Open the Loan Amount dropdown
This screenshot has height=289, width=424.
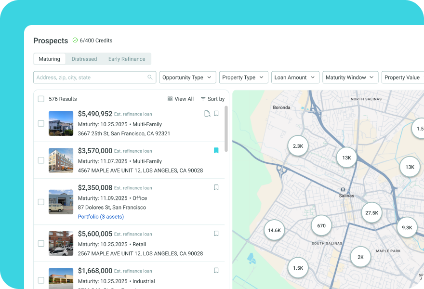click(295, 78)
